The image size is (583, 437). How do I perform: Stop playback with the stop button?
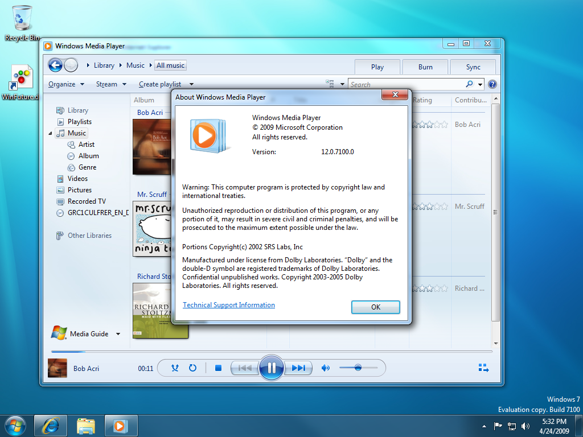(x=218, y=368)
